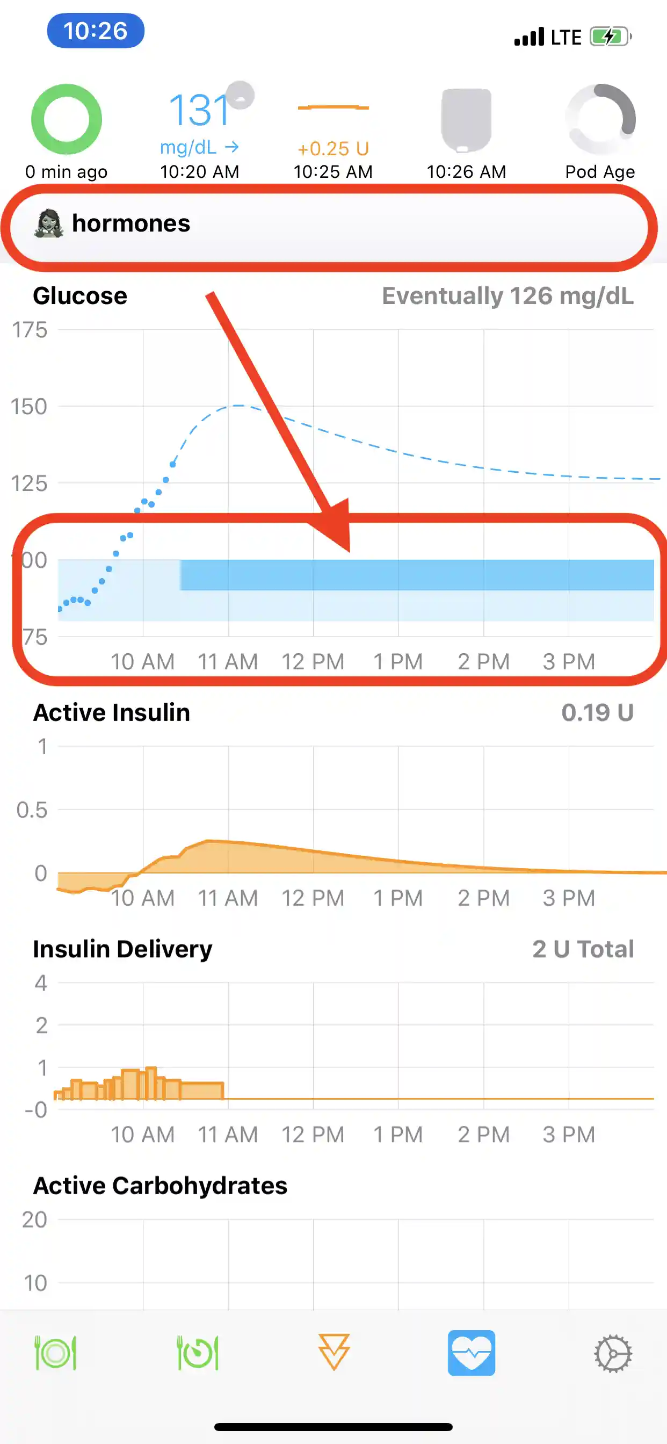
Task: Open the settings gear icon
Action: click(x=613, y=1353)
